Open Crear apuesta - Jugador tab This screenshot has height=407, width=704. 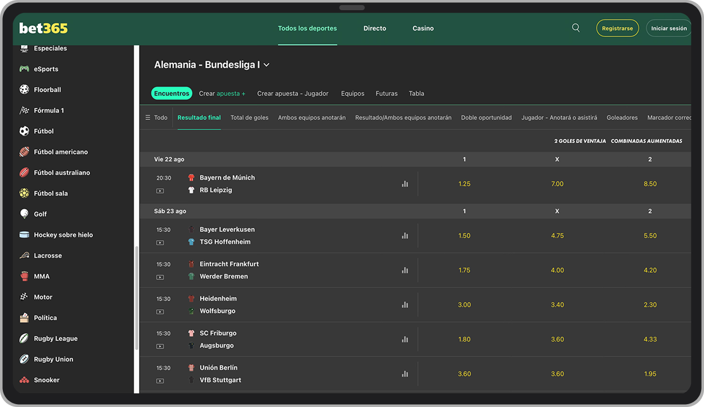(293, 94)
